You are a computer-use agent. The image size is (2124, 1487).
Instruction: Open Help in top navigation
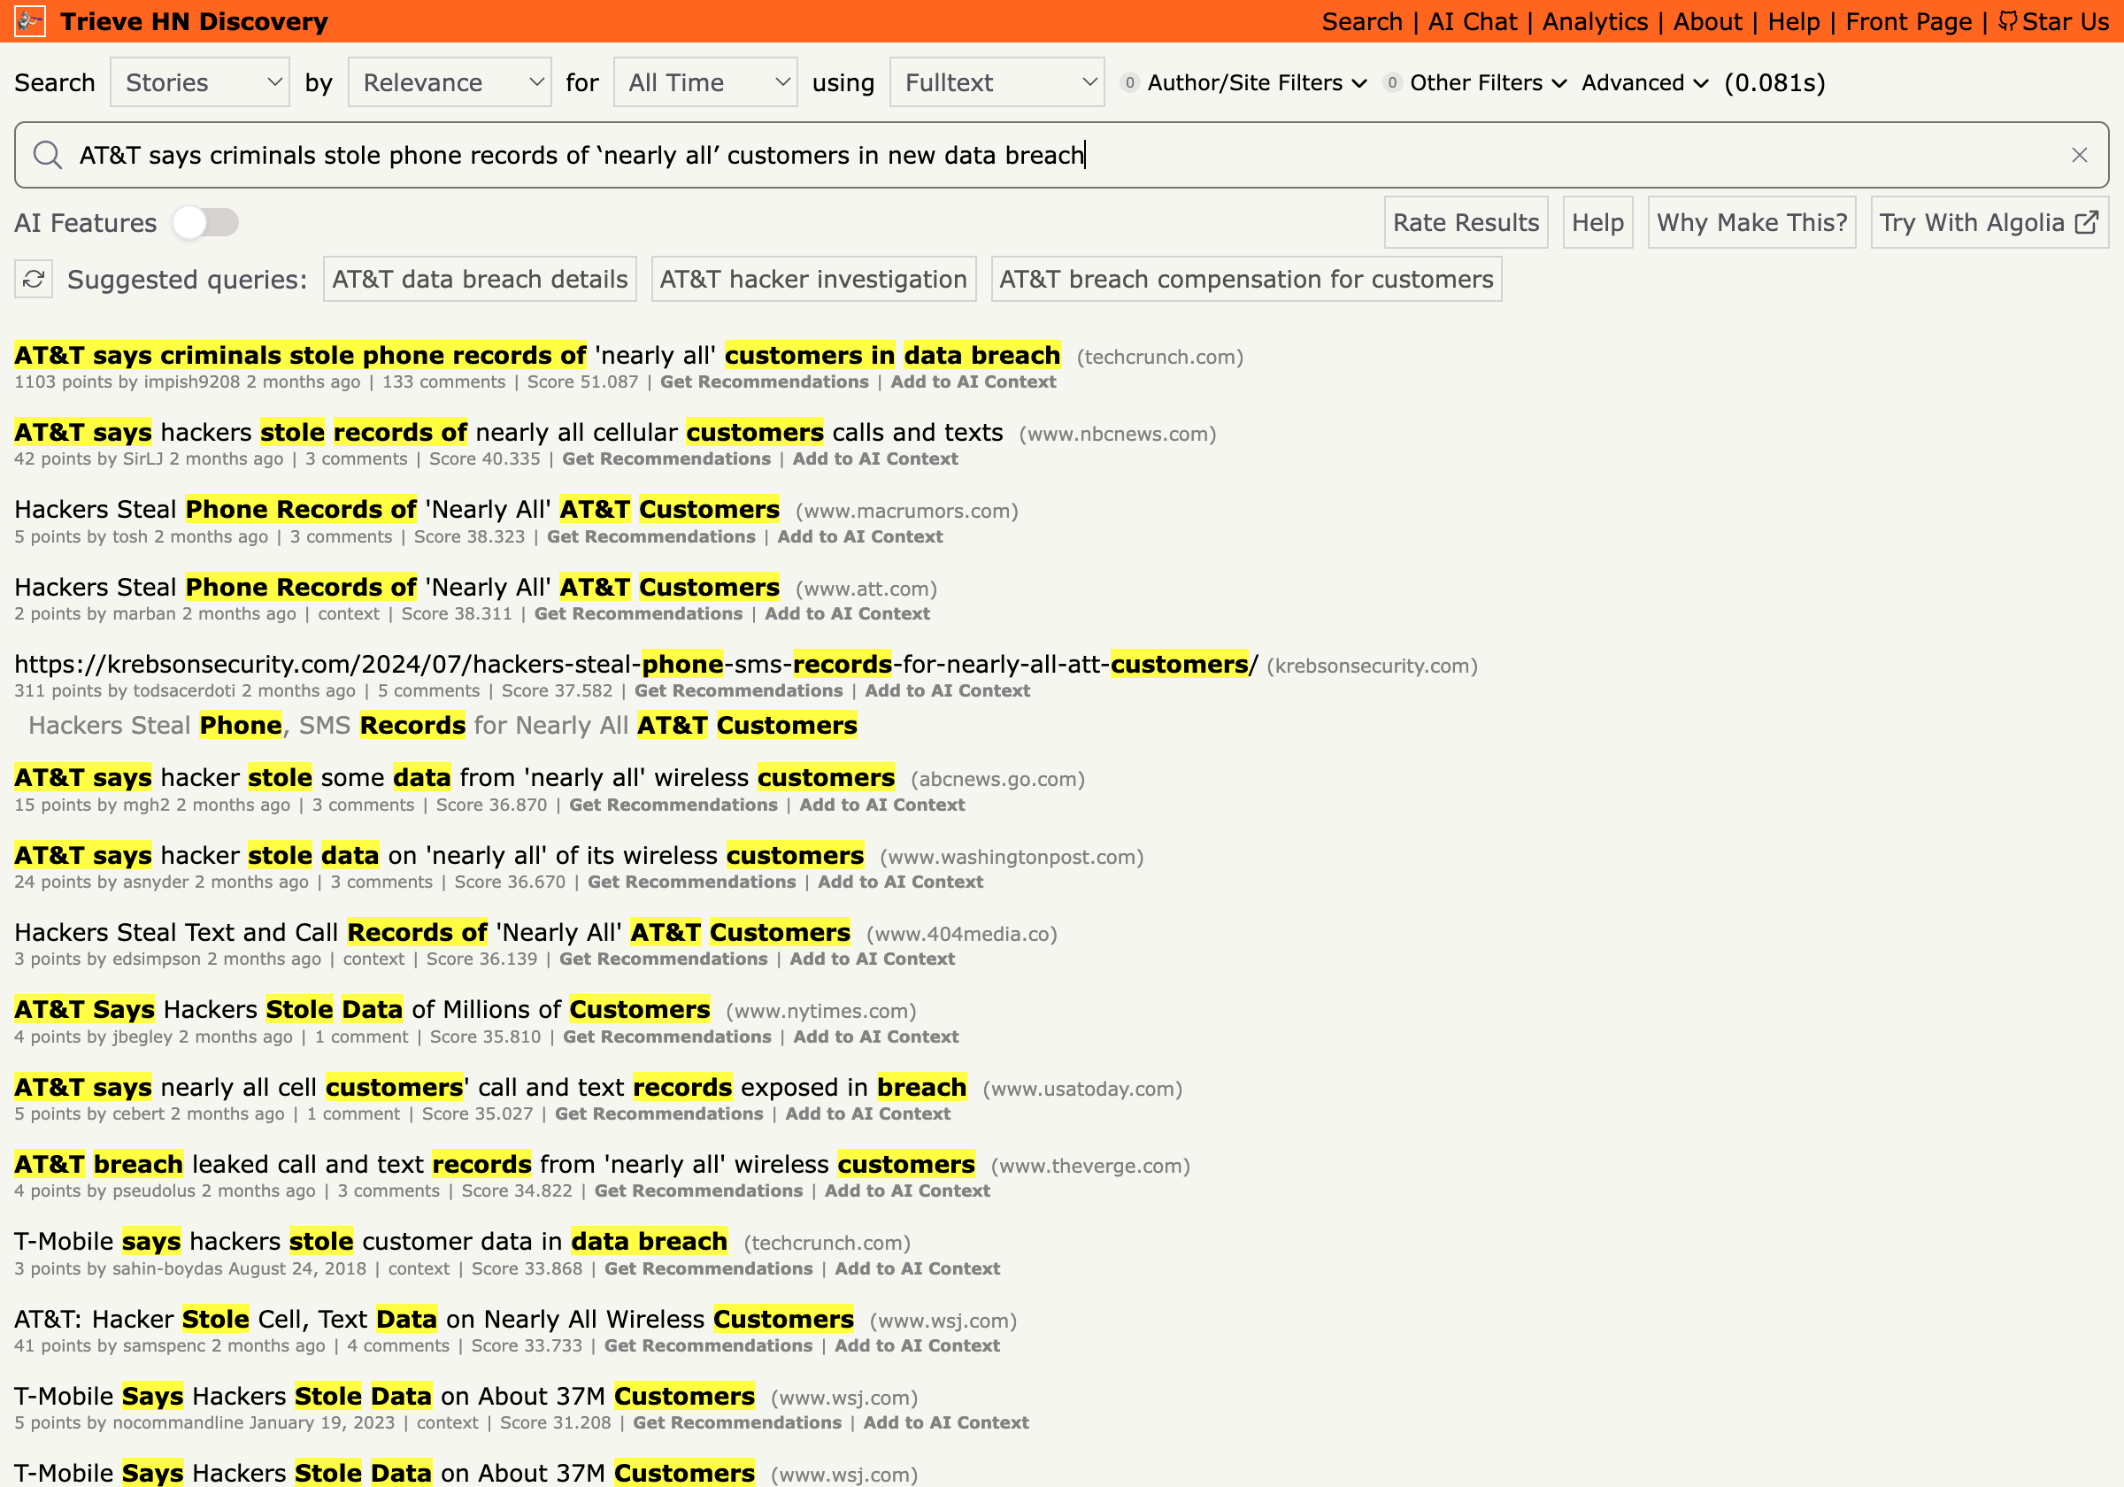[1793, 21]
